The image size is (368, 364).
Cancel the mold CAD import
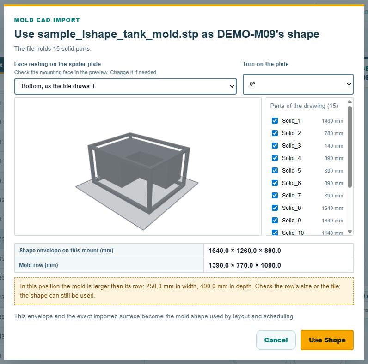(276, 340)
